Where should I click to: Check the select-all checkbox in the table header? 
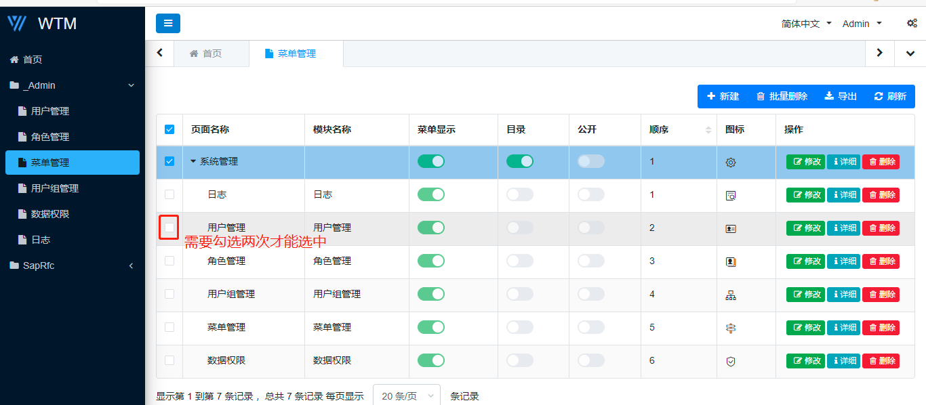click(x=169, y=129)
